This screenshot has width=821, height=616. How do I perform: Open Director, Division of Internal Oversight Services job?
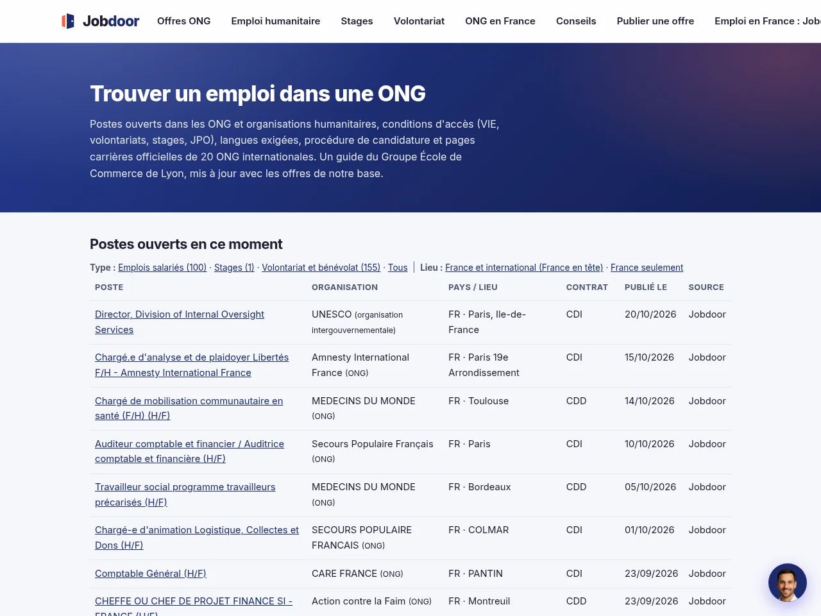click(x=180, y=322)
